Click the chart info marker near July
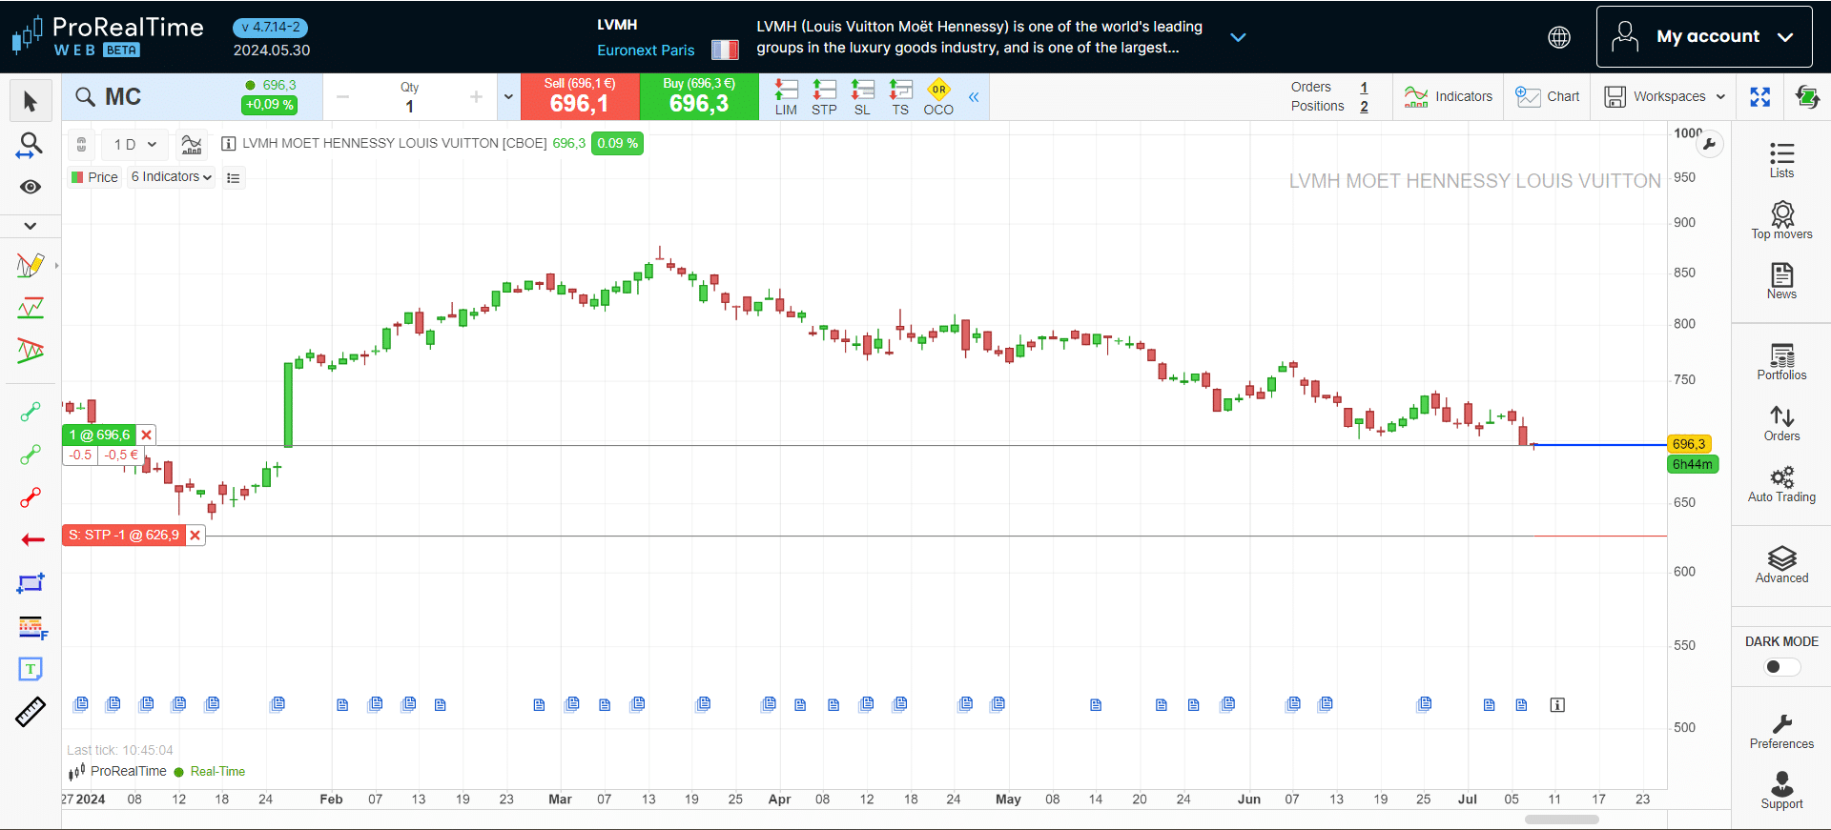Screen dimensions: 1831x830 click(1557, 705)
